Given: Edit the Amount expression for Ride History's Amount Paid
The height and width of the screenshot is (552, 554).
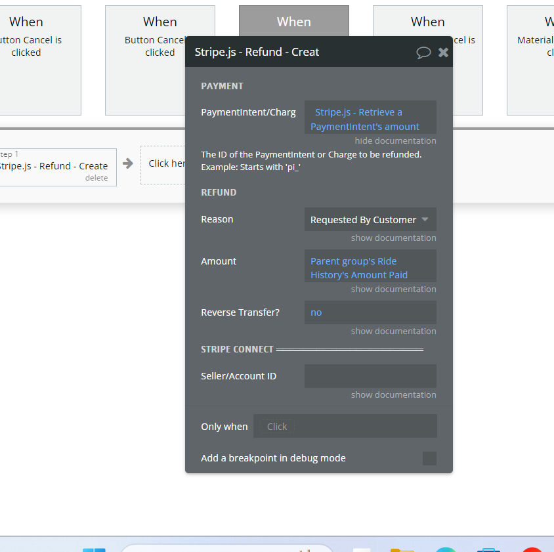Looking at the screenshot, I should pyautogui.click(x=370, y=268).
